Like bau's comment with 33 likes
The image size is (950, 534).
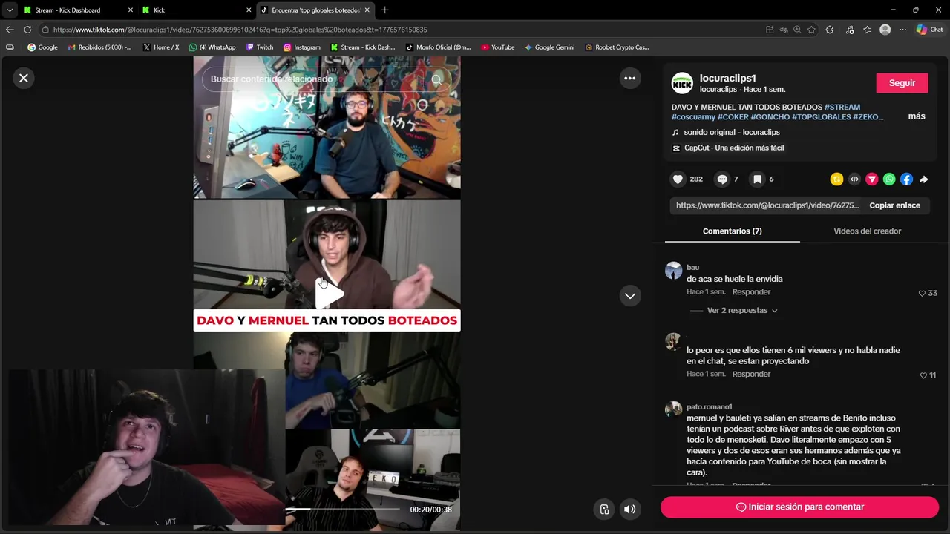(923, 293)
